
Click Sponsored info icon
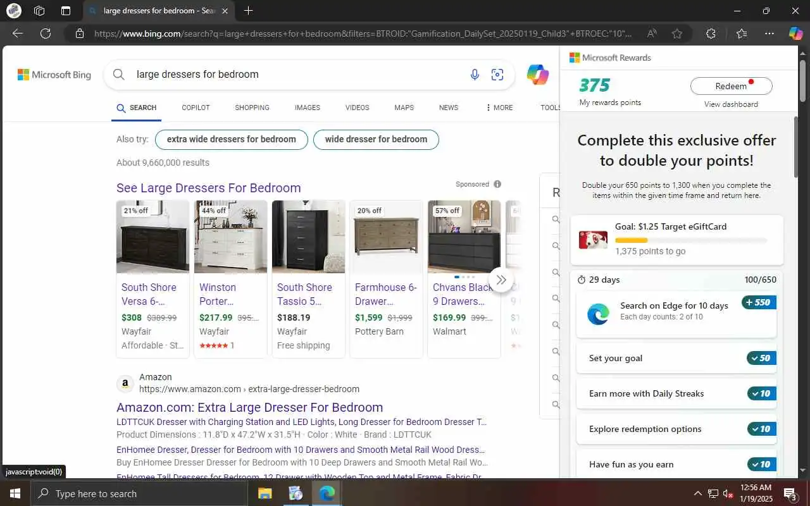pos(497,184)
